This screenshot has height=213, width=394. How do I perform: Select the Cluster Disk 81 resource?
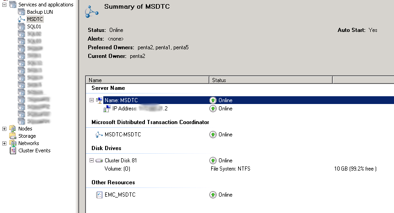tap(121, 161)
